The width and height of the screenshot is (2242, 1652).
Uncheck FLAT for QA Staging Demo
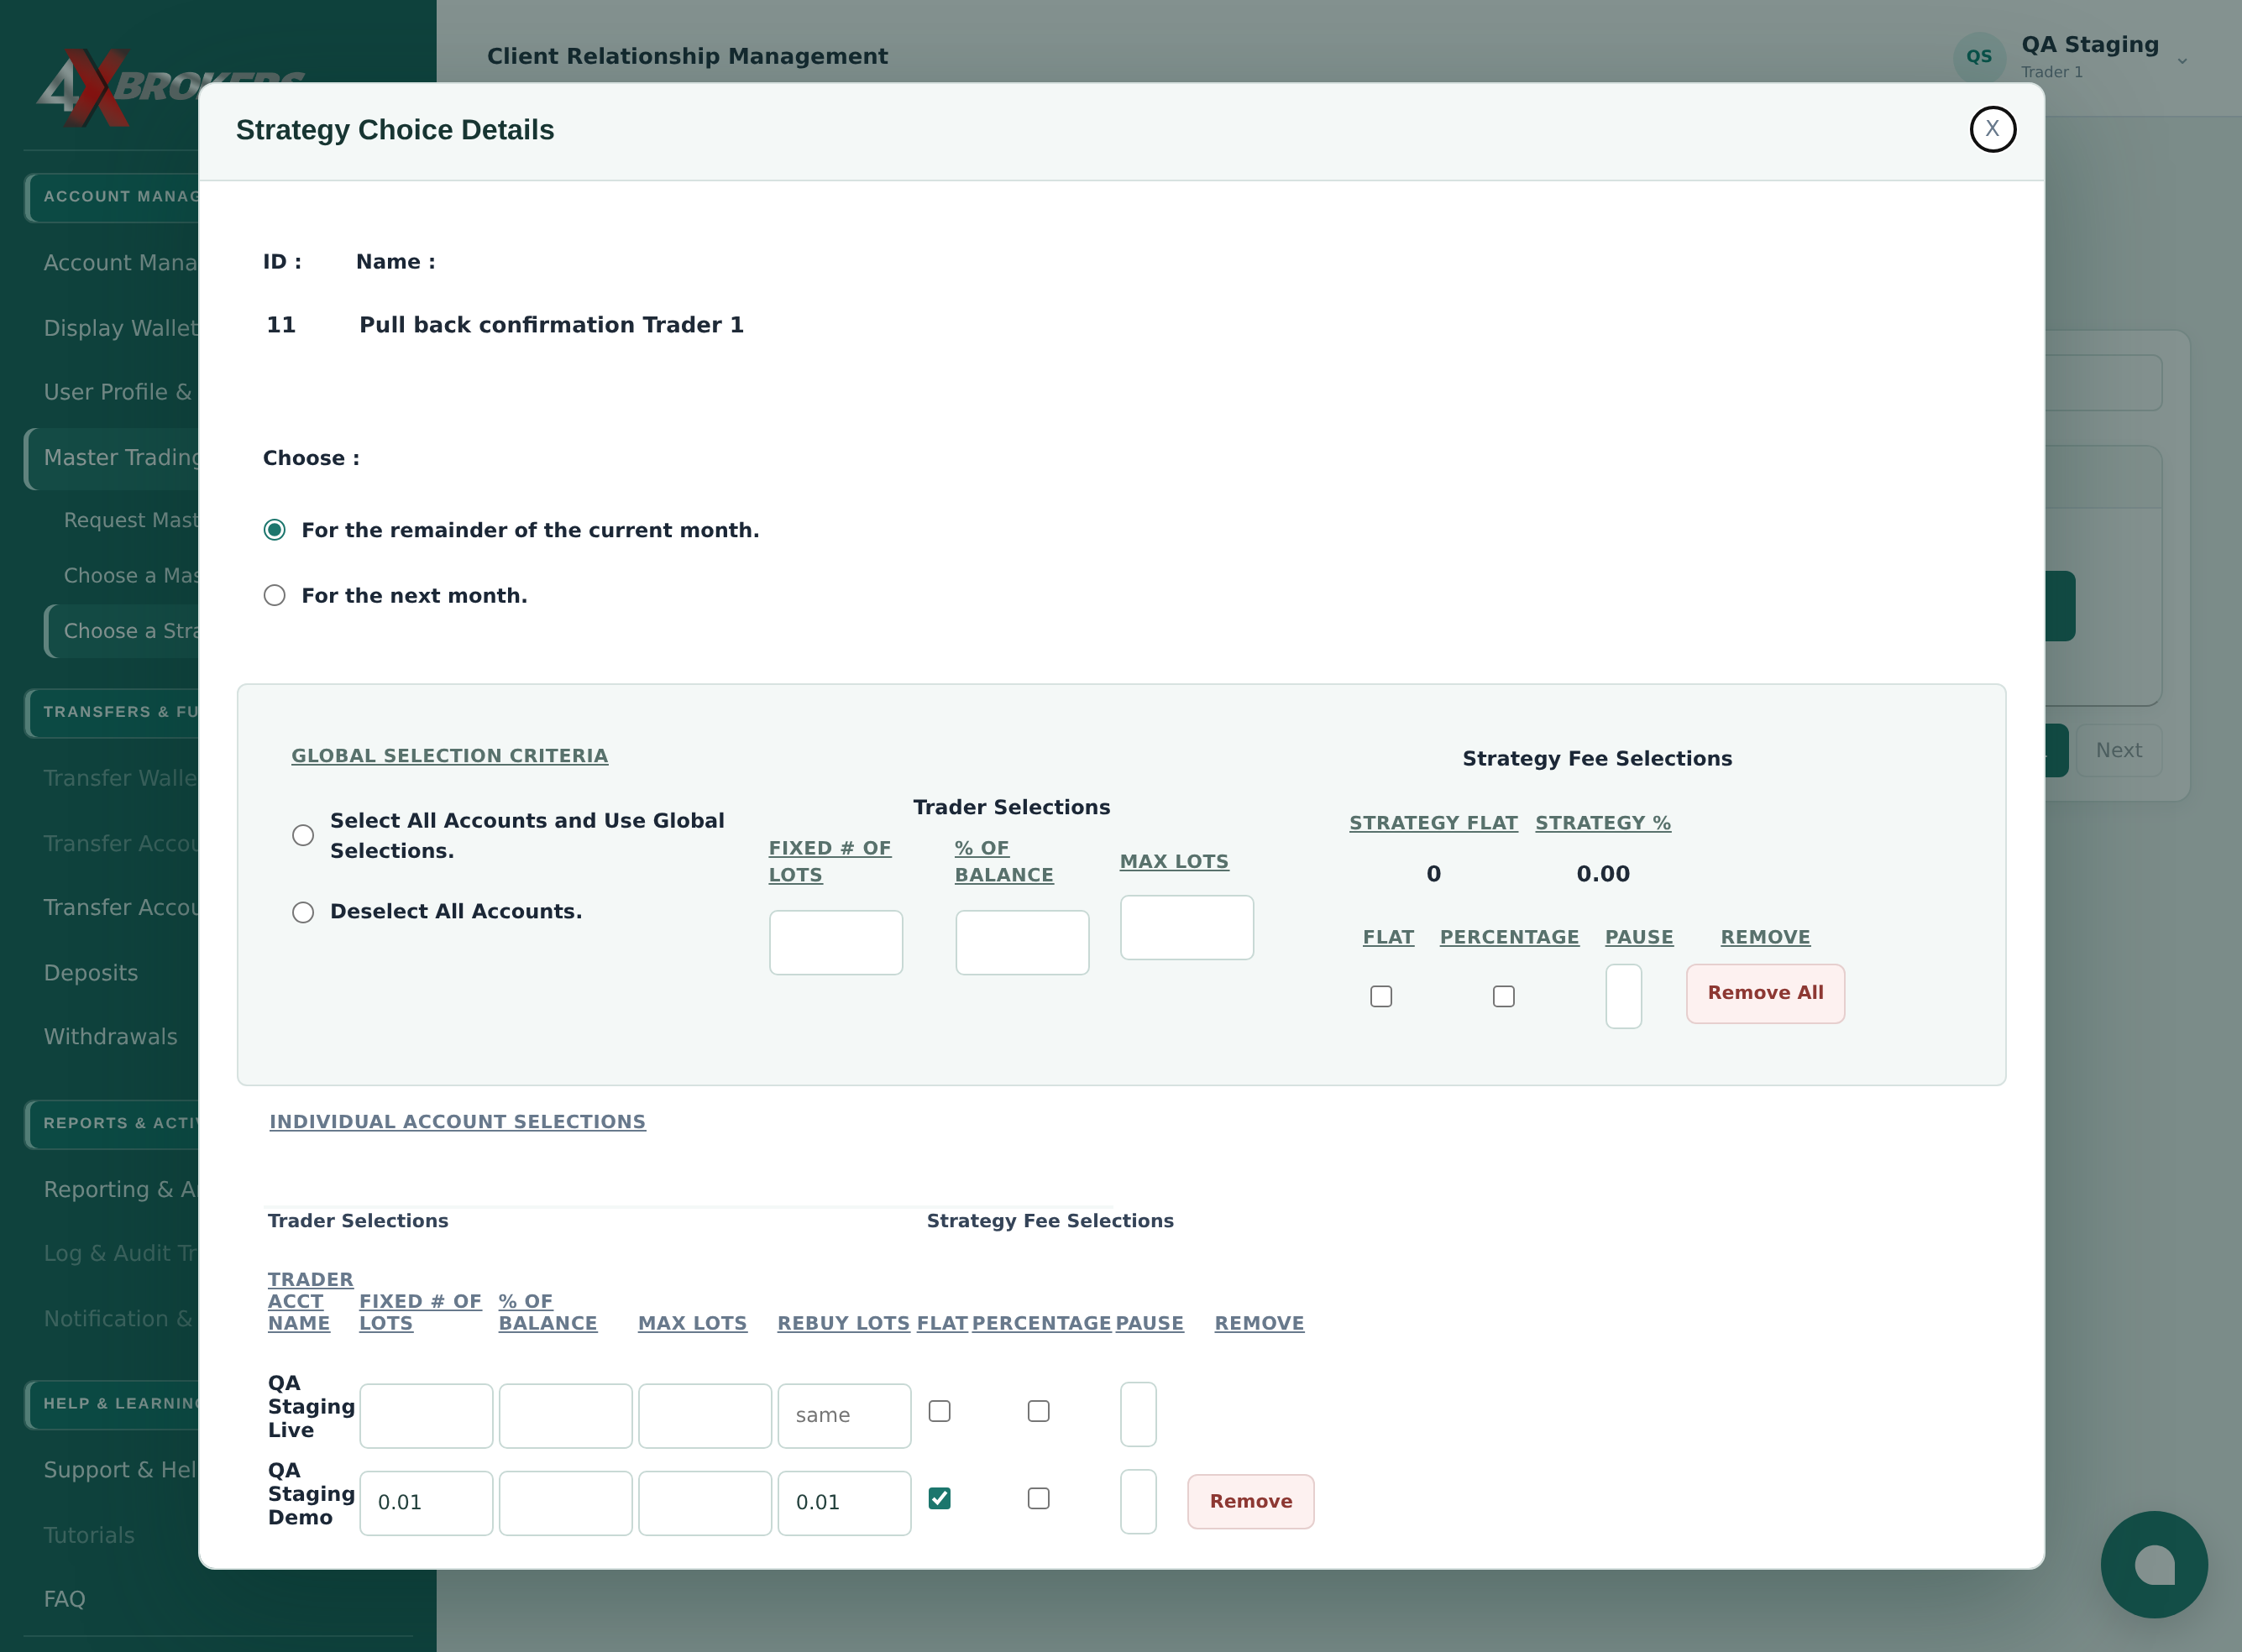(x=940, y=1498)
